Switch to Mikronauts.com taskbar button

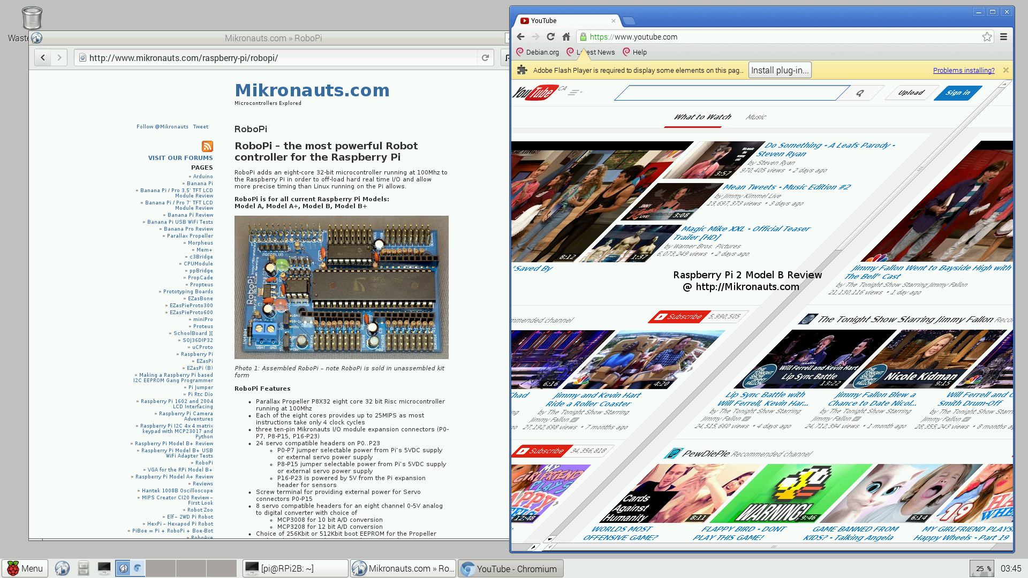(x=403, y=568)
